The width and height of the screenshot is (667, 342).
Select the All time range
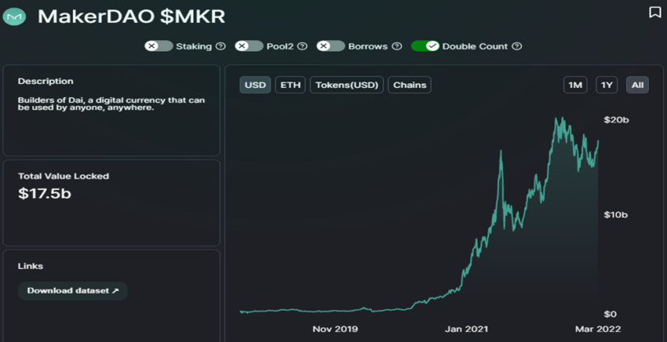pos(637,85)
